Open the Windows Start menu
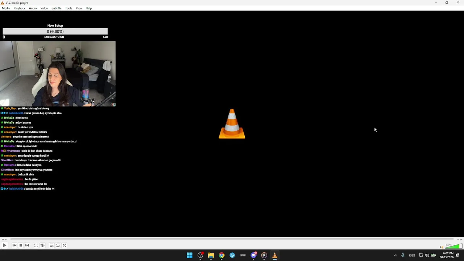 (190, 255)
